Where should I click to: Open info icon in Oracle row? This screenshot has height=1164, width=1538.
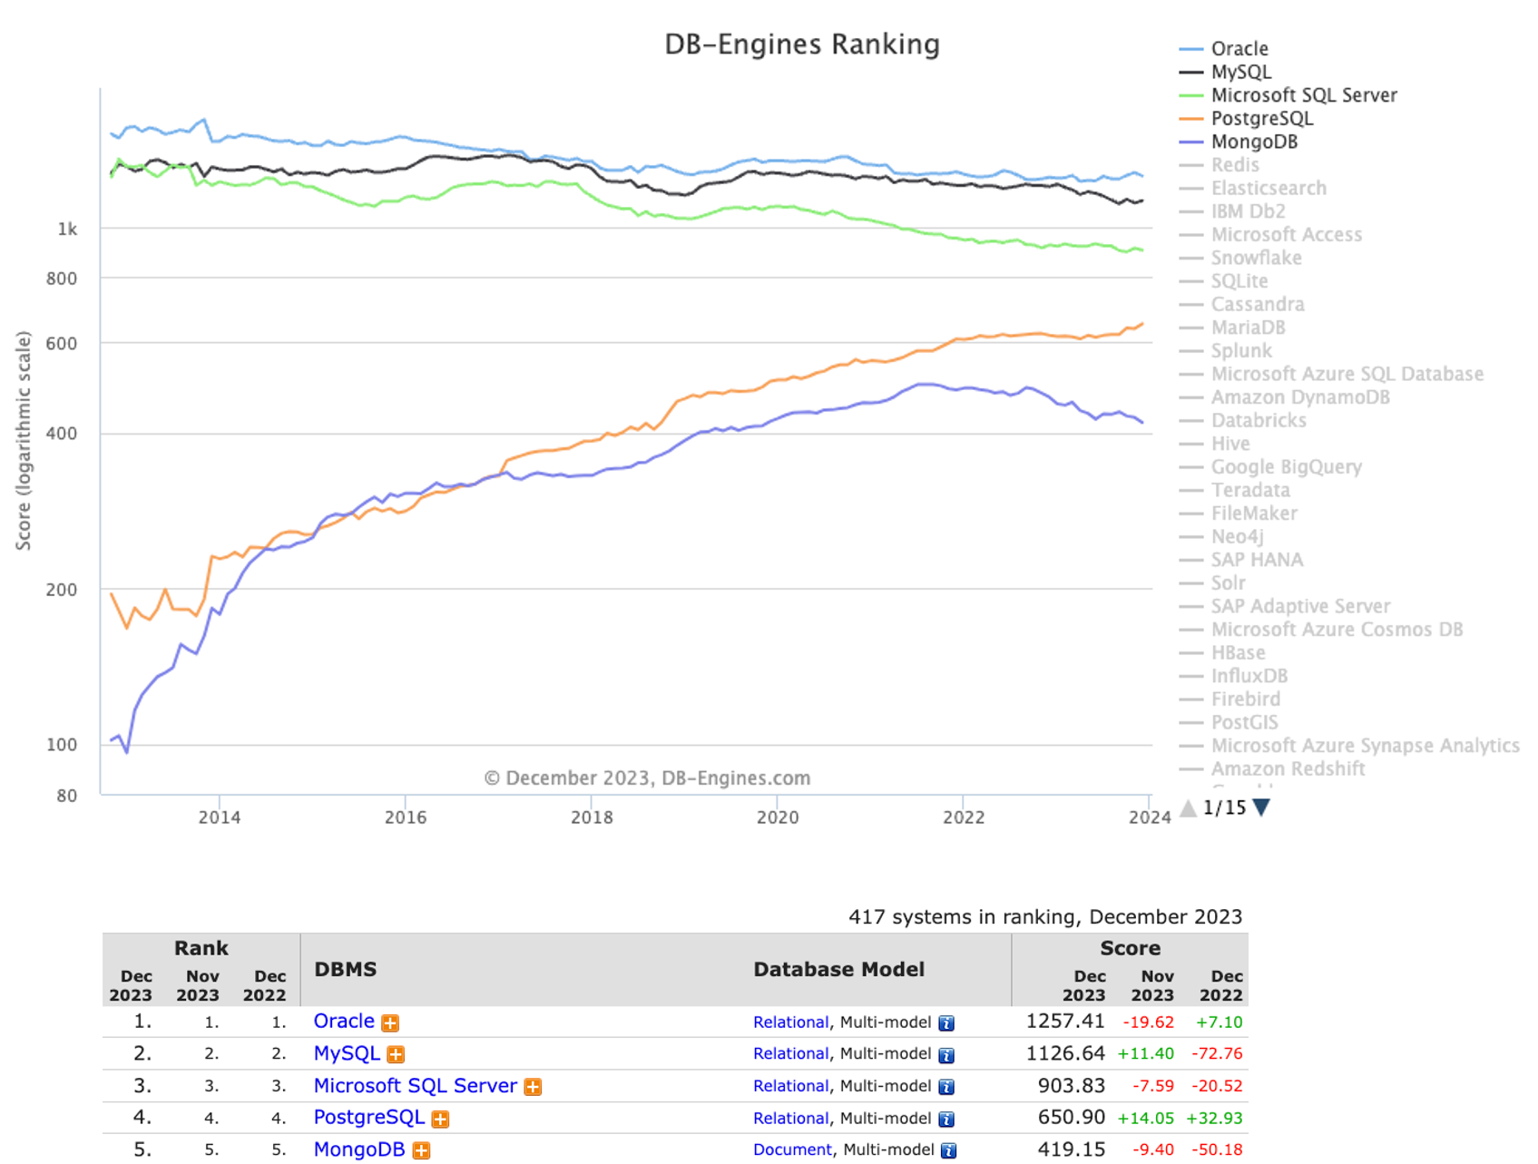[x=946, y=1023]
